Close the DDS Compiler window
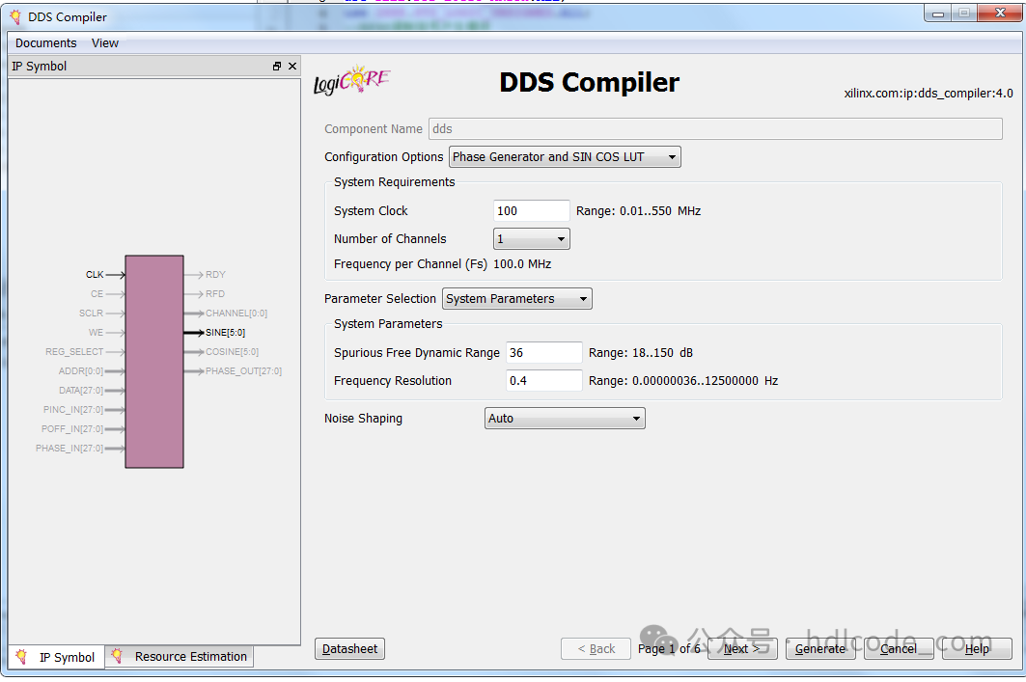The image size is (1026, 682). (1000, 14)
